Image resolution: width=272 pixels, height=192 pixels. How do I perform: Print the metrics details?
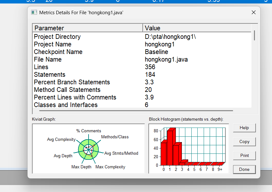244,155
